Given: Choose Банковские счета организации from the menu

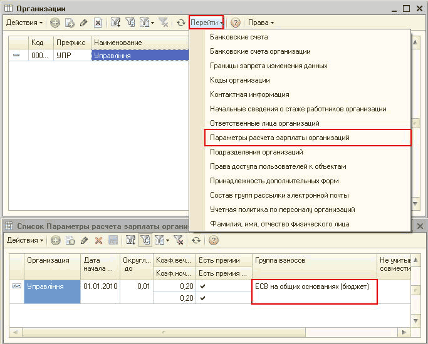Looking at the screenshot, I should click(x=260, y=51).
